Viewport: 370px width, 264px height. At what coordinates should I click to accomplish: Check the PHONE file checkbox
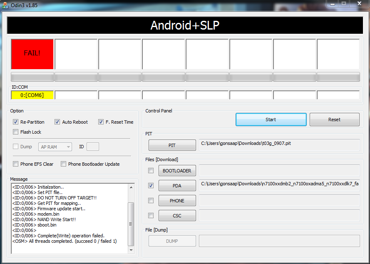click(151, 200)
